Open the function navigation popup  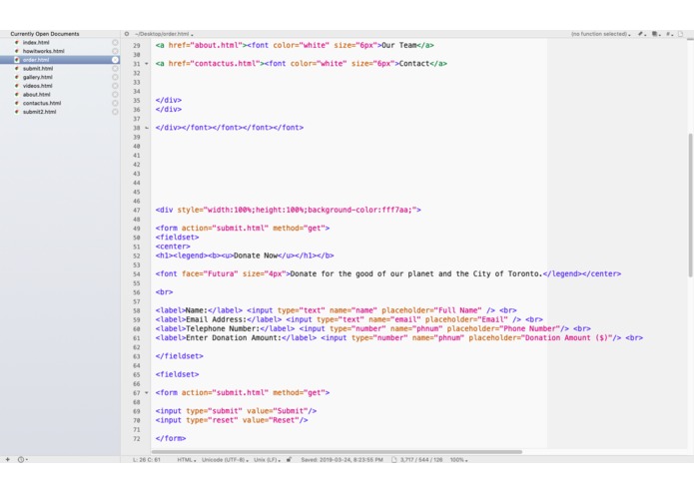click(600, 34)
